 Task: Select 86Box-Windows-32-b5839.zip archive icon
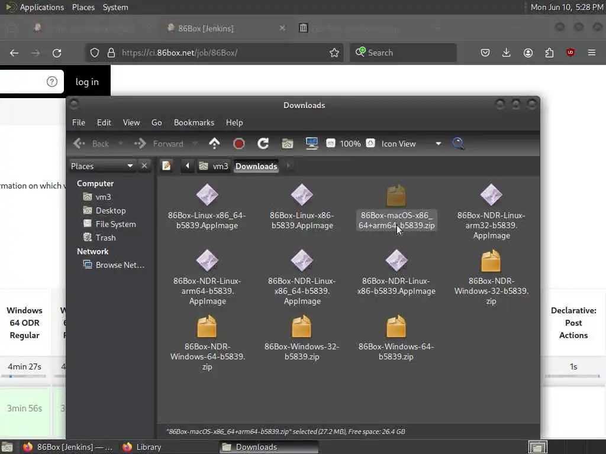(301, 326)
